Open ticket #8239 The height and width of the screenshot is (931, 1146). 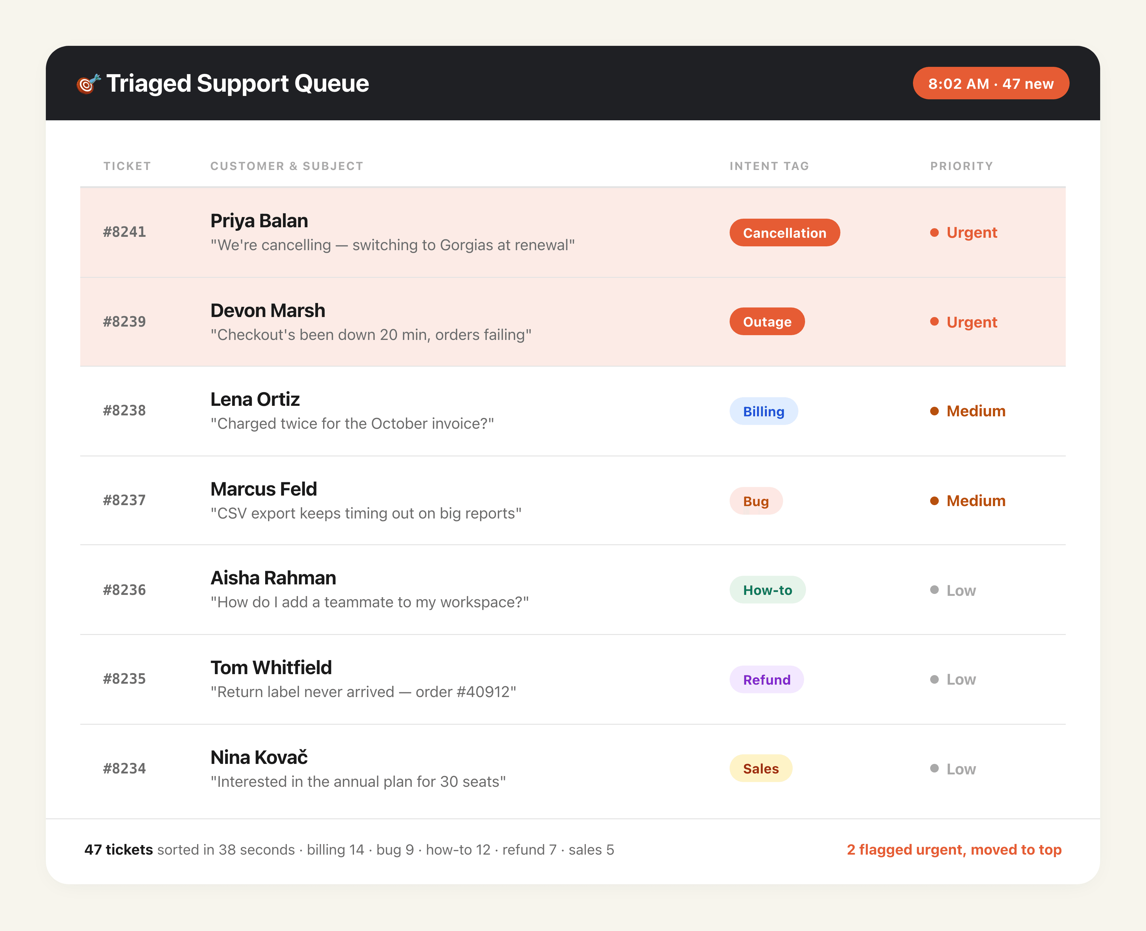point(124,321)
